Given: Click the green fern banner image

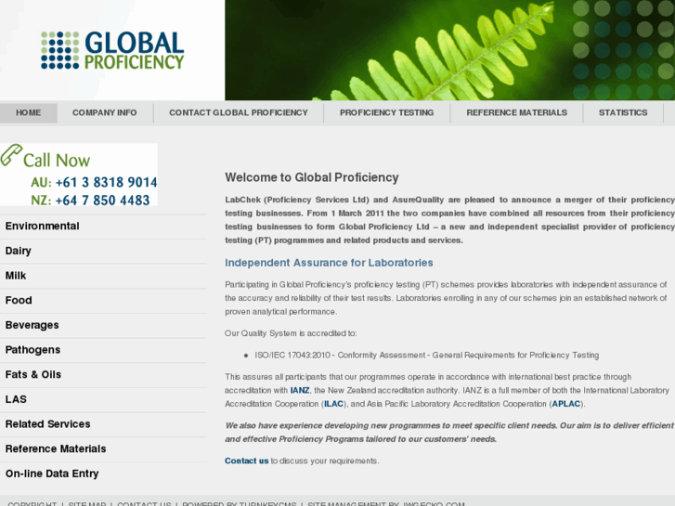Looking at the screenshot, I should [450, 50].
